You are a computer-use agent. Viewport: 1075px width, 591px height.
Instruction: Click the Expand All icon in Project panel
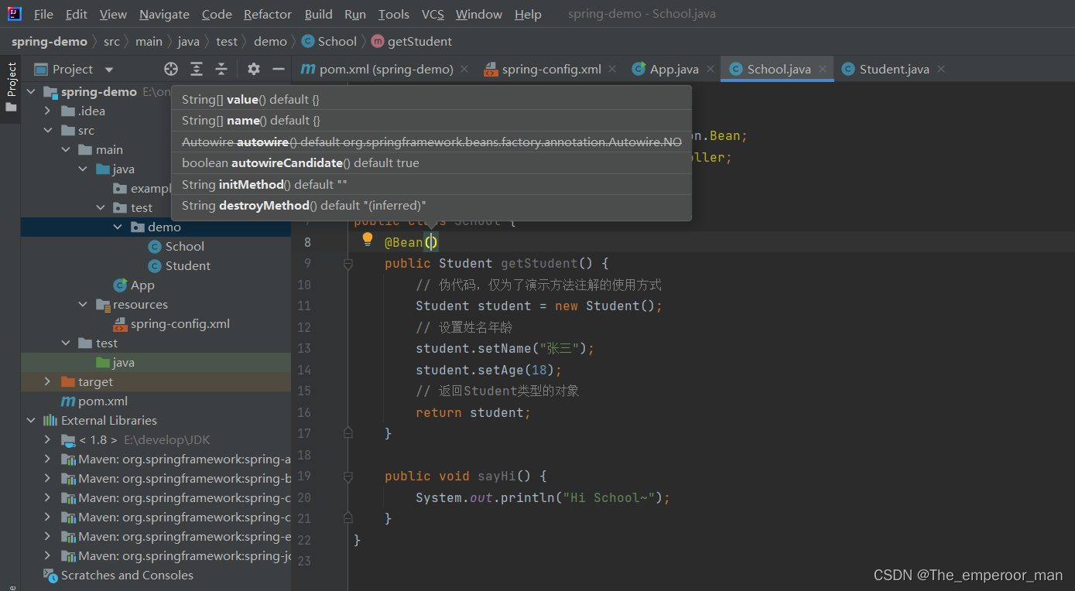coord(197,69)
